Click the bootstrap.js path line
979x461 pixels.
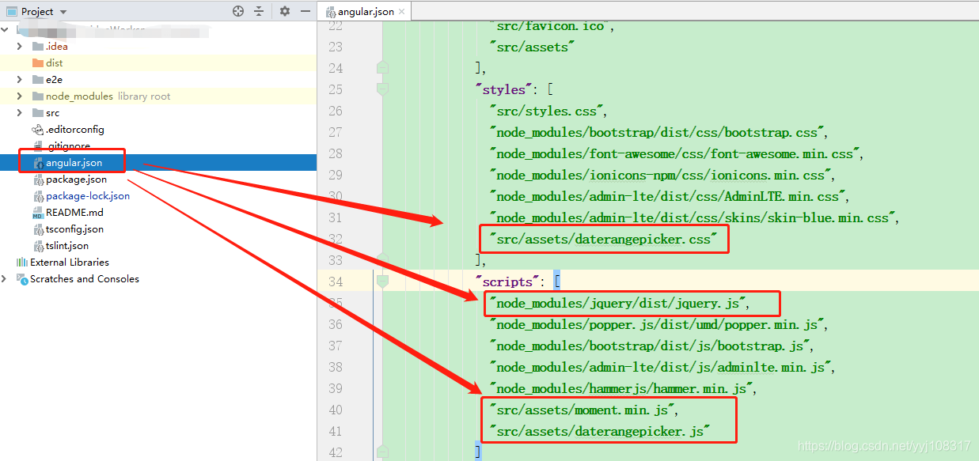(x=651, y=346)
